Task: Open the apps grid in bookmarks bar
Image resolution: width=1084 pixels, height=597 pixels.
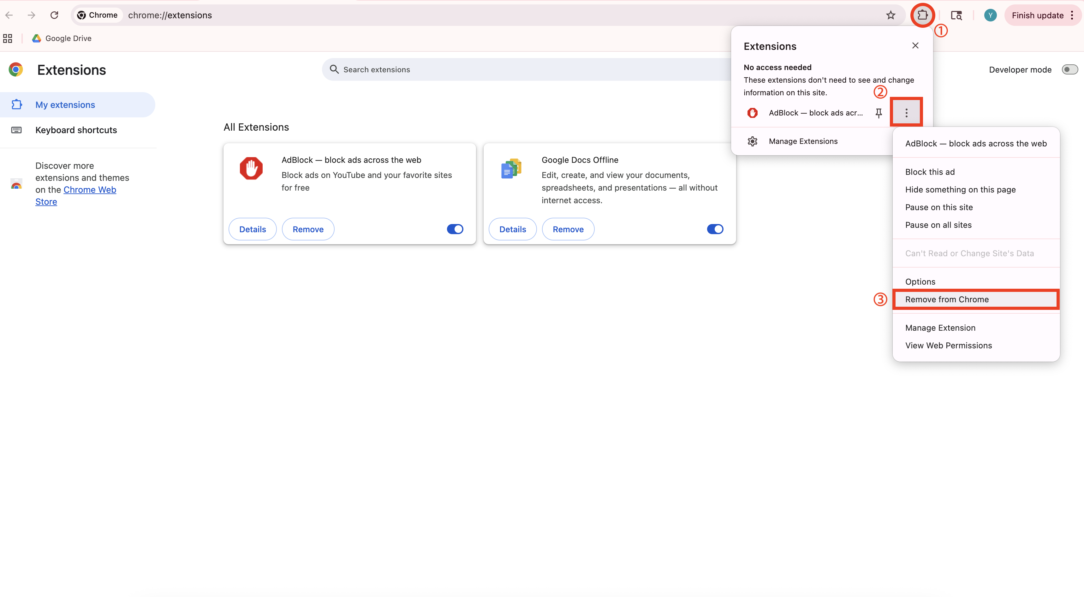Action: point(8,38)
